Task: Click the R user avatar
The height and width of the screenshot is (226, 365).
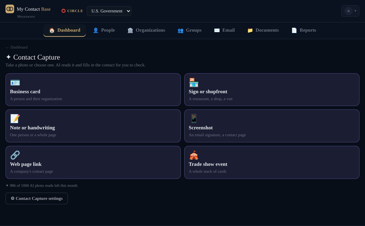Action: point(349,11)
